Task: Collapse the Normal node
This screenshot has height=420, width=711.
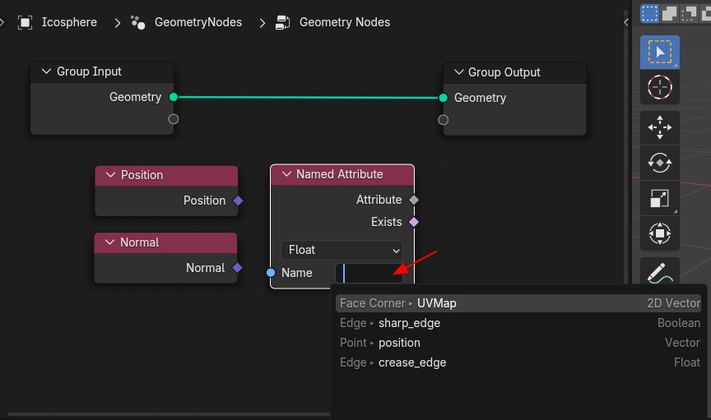Action: (109, 242)
